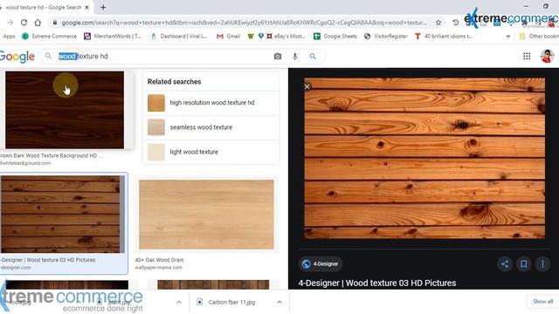Visit the 4-Designer source chip

(x=321, y=263)
